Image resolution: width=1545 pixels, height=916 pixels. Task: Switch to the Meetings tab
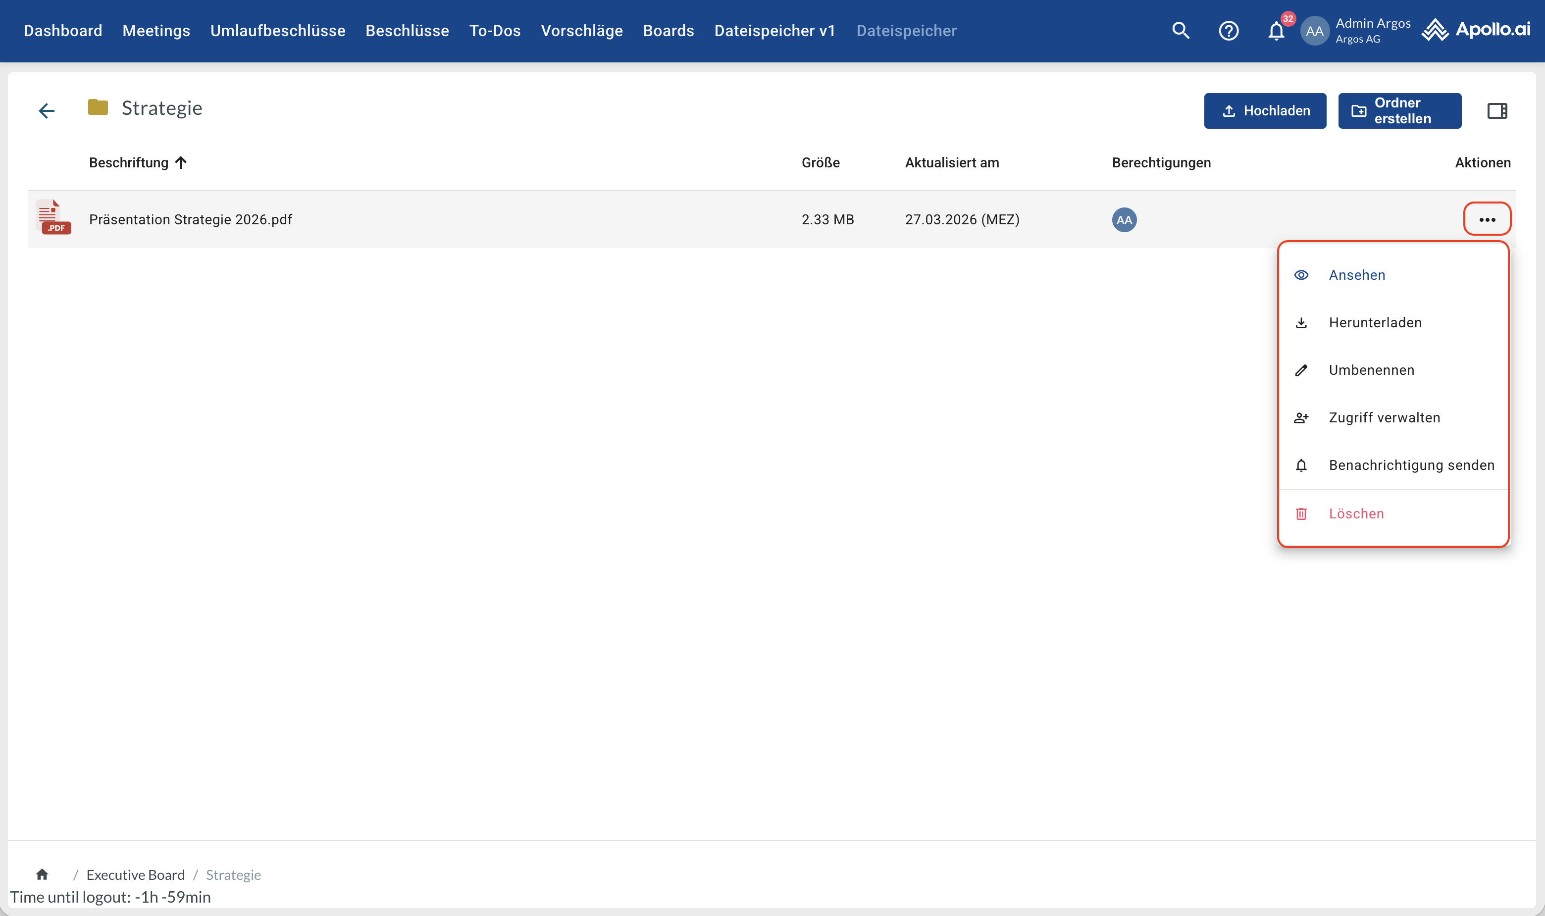point(156,30)
